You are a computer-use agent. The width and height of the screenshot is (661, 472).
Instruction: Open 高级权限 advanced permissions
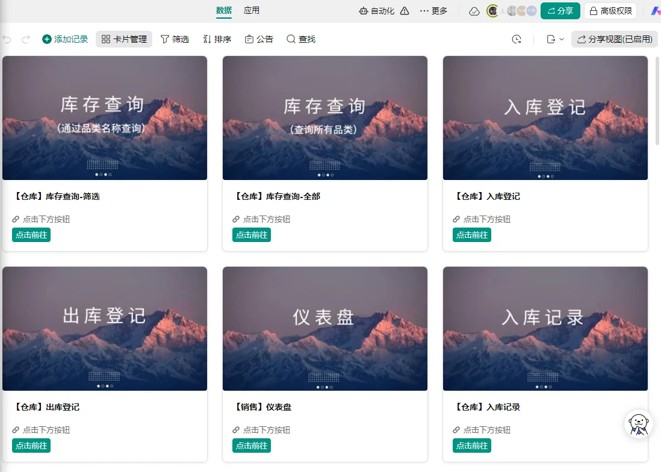(610, 11)
